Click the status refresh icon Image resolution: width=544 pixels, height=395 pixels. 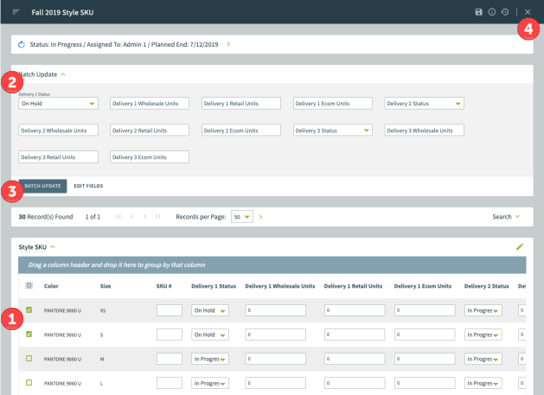pyautogui.click(x=20, y=43)
